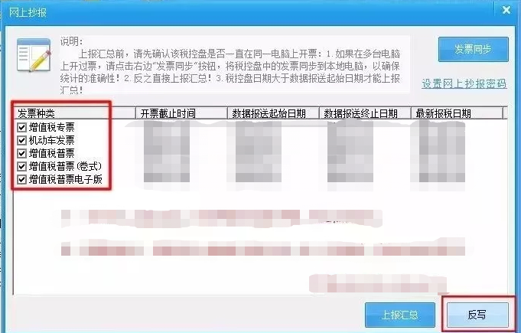This screenshot has height=333, width=521.
Task: Toggle the 机动车发票 checkbox
Action: pos(22,140)
